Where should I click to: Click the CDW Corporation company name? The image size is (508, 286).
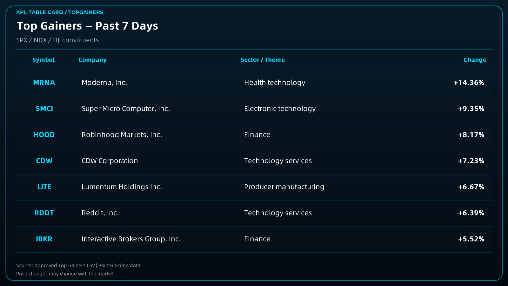110,161
